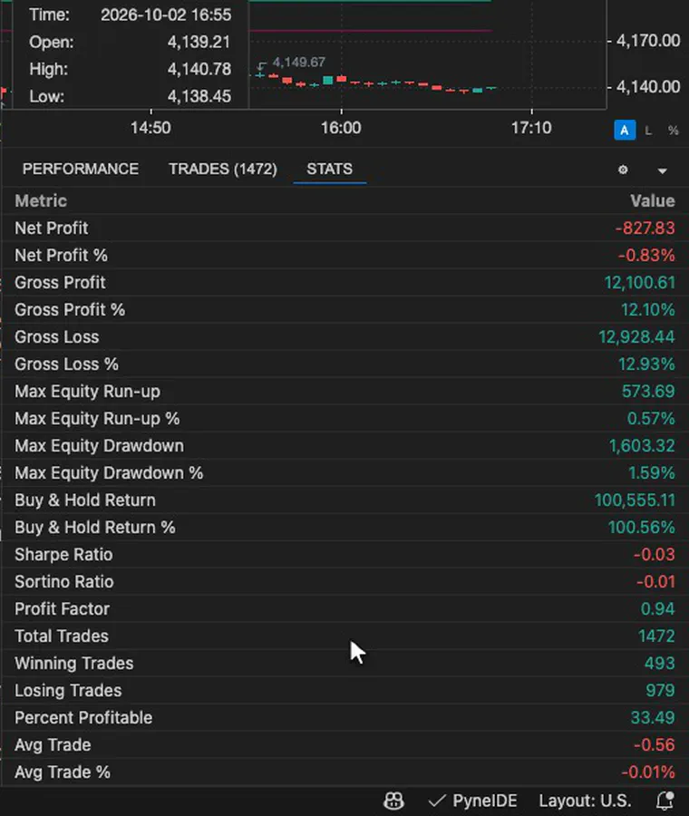Select Gross Loss value 12,928.44
The width and height of the screenshot is (689, 816).
click(637, 336)
